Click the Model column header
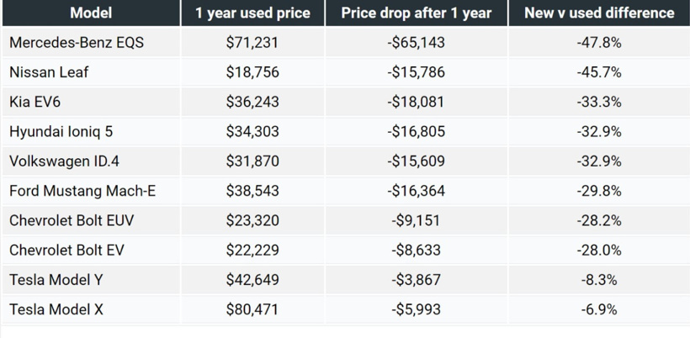 point(91,13)
